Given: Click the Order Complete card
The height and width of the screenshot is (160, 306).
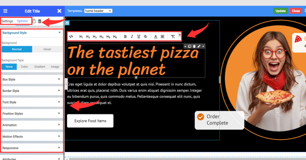Looking at the screenshot, I should click(x=219, y=120).
